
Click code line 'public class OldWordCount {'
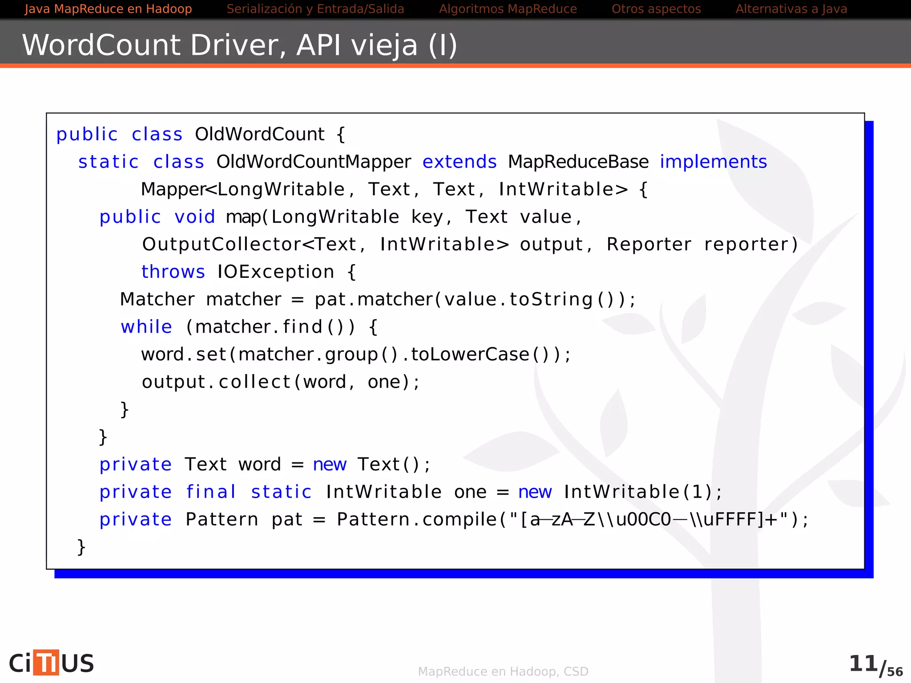coord(201,134)
